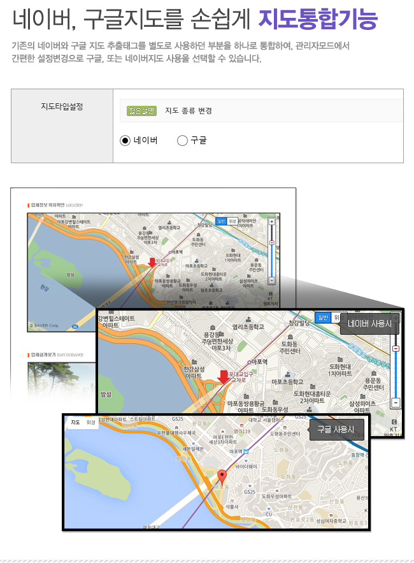Click the 지도타입설정 setting label
The image size is (414, 563).
(x=62, y=106)
